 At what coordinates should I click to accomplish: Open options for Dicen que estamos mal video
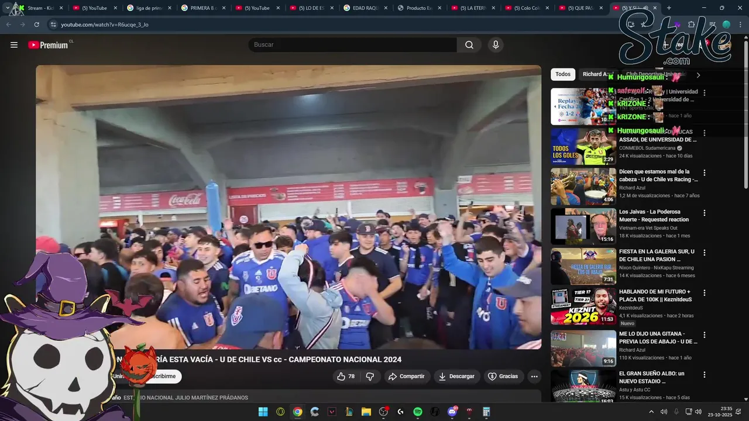(x=705, y=173)
